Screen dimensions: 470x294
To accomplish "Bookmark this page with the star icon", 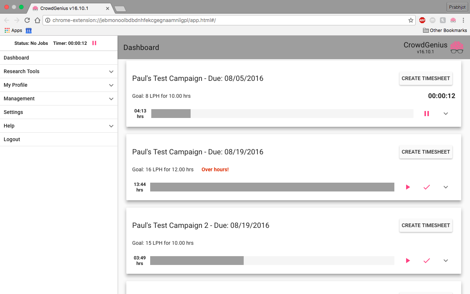I will coord(411,20).
